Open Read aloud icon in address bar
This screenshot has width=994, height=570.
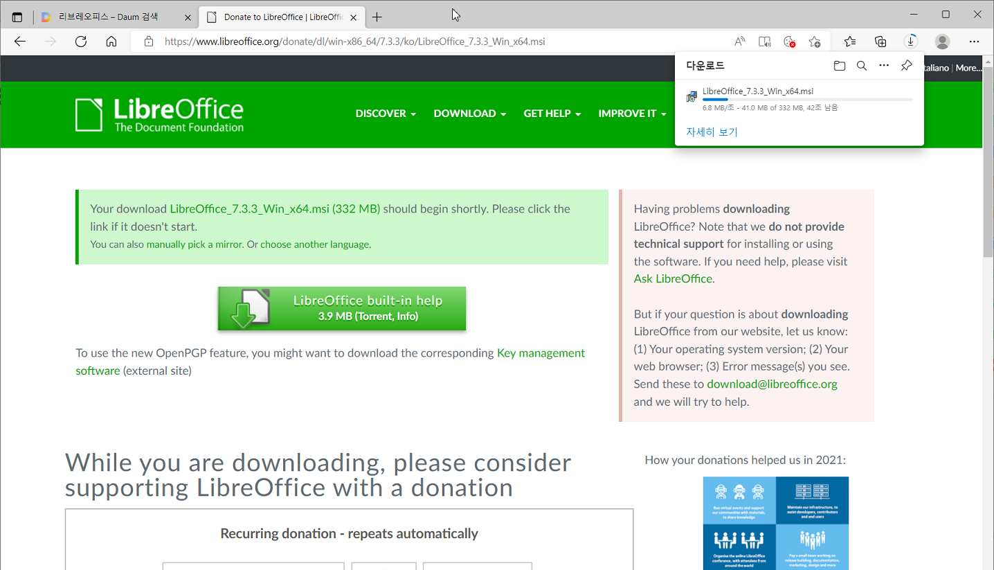740,42
